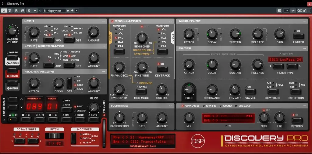The width and height of the screenshot is (312, 154).
Task: Open the Filter panel options dots
Action: click(x=304, y=48)
